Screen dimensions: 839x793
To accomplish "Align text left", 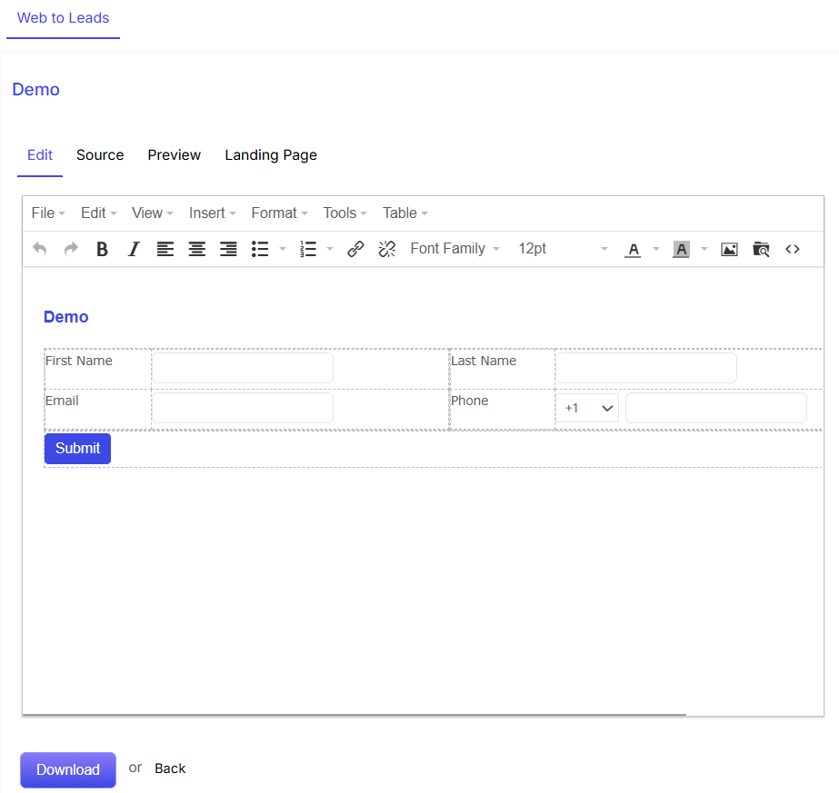I will coord(165,249).
